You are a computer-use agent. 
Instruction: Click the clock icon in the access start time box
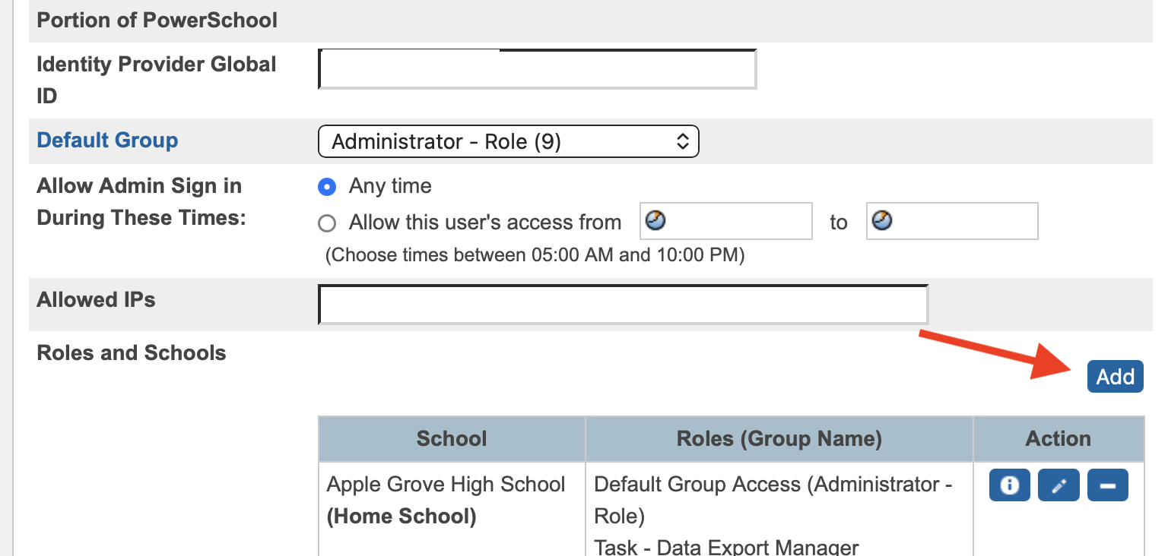pyautogui.click(x=655, y=221)
